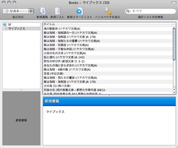Click the マイブックス list icon
The width and height of the screenshot is (178, 148).
[5, 28]
